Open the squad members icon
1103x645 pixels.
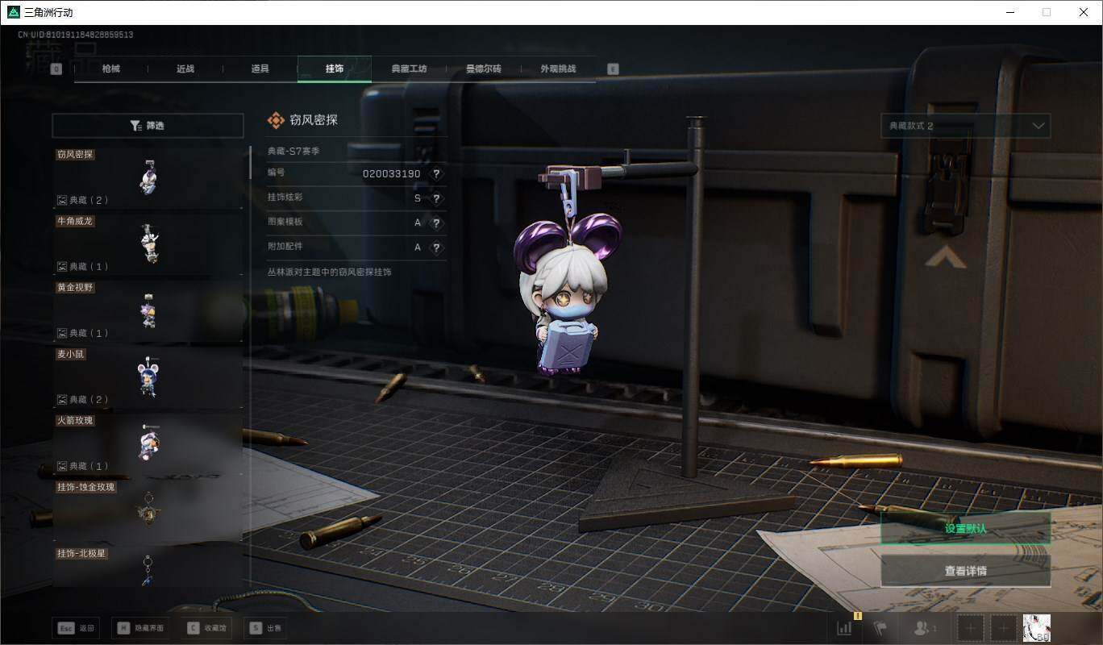point(924,628)
